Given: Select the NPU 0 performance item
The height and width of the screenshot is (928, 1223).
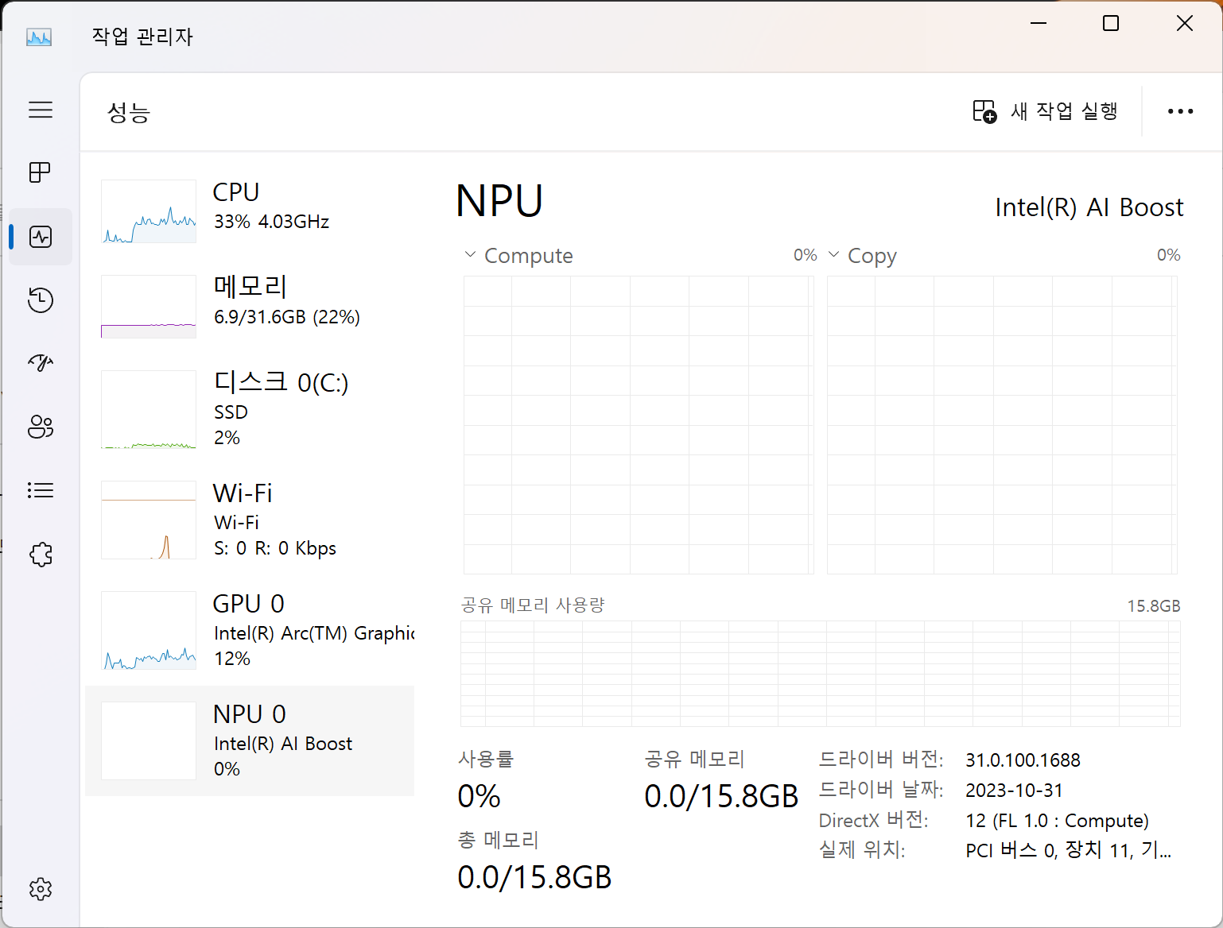Looking at the screenshot, I should tap(250, 740).
